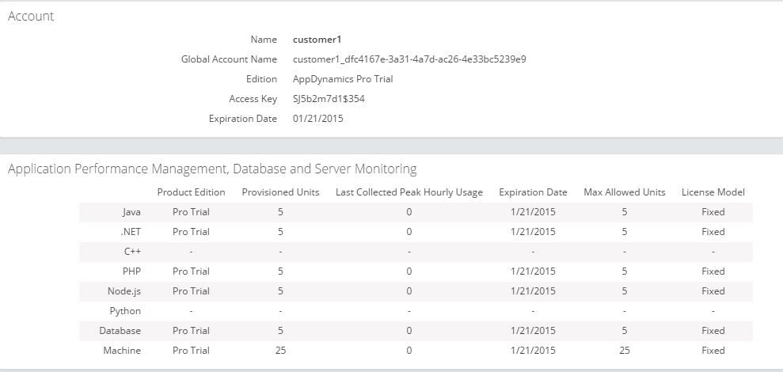
Task: Select the Python row label
Action: point(125,311)
